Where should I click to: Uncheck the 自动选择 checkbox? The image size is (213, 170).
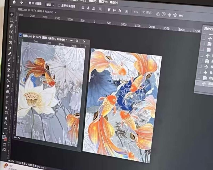(x=30, y=3)
